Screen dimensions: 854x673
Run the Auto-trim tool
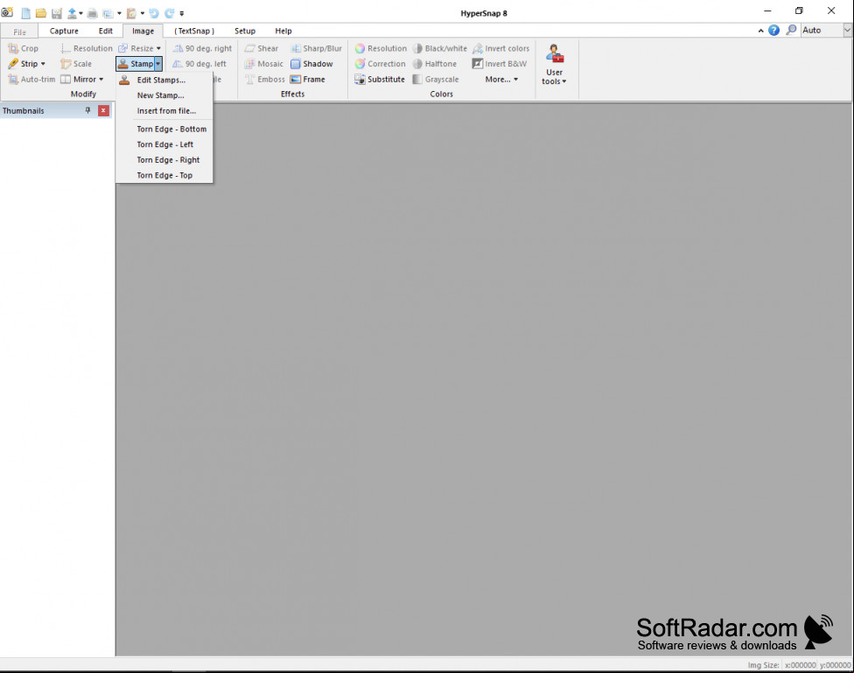31,79
